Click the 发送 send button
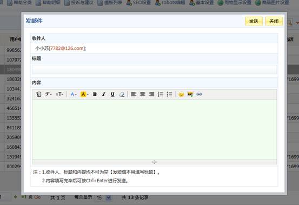 pos(254,21)
